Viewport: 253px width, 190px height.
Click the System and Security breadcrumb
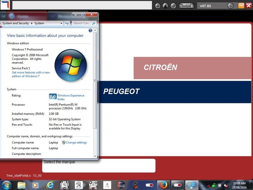[x=15, y=23]
